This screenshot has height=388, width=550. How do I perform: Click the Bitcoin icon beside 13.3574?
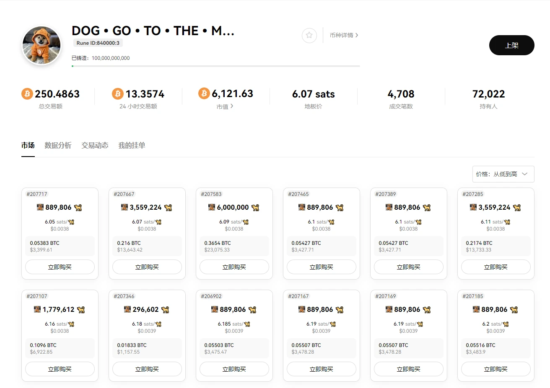click(x=118, y=94)
